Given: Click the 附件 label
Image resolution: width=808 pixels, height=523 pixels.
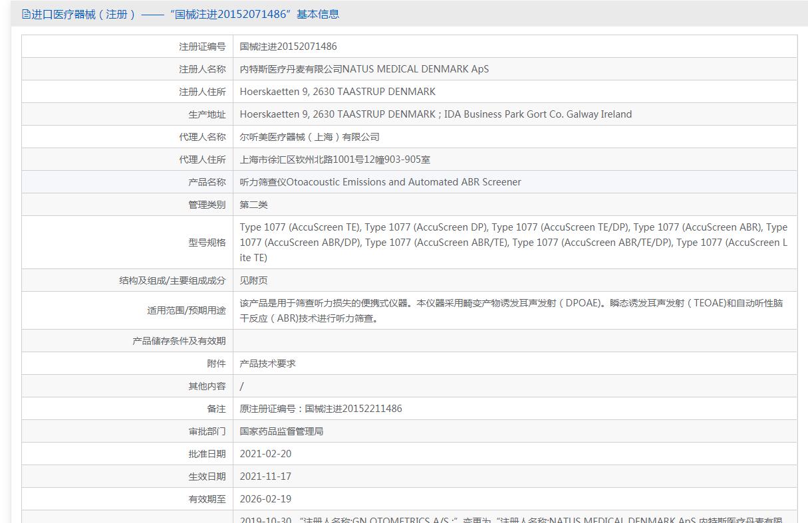Looking at the screenshot, I should [x=216, y=364].
